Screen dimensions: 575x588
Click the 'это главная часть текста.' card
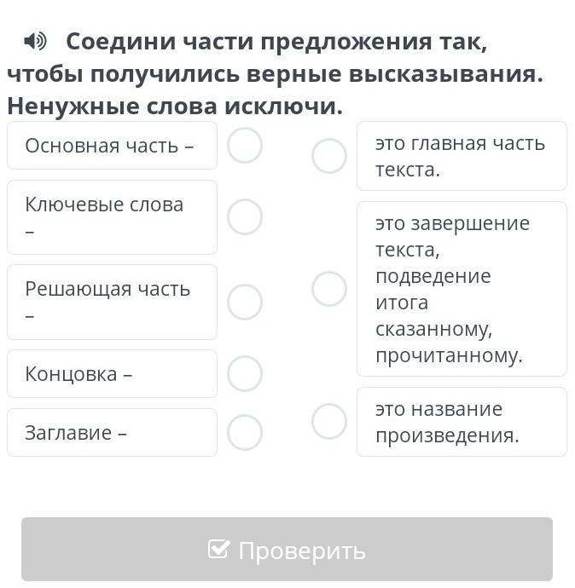(462, 156)
